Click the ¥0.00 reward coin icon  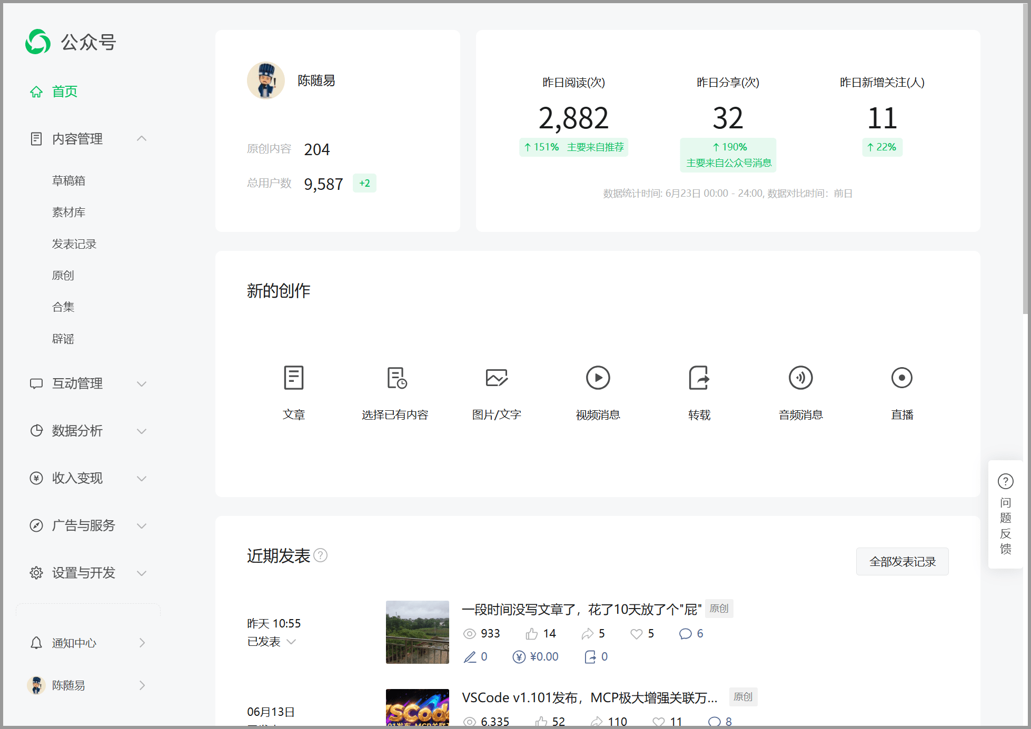click(519, 657)
